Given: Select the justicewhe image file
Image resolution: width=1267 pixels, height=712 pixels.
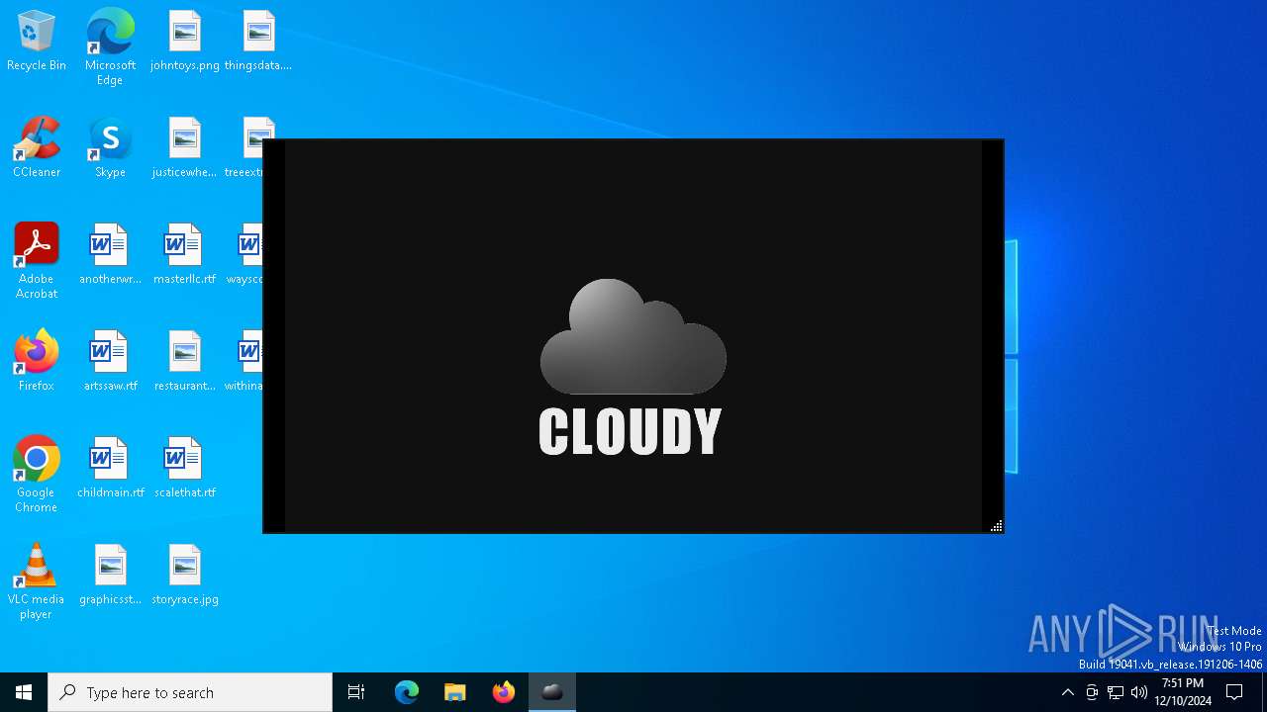Looking at the screenshot, I should pos(185,148).
